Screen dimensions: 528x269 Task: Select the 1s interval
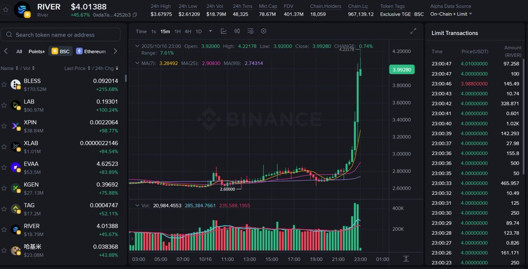[154, 31]
